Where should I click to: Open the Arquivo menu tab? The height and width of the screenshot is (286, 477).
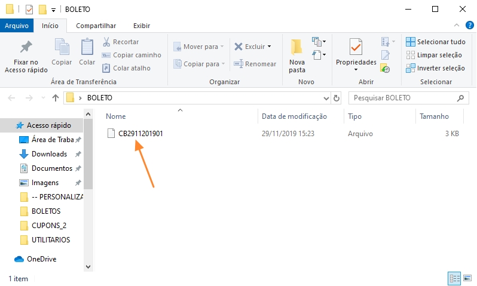[x=17, y=26]
